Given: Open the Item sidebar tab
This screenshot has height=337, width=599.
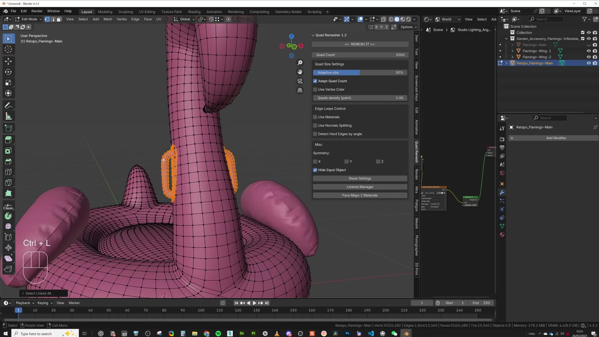Looking at the screenshot, I should tap(416, 38).
